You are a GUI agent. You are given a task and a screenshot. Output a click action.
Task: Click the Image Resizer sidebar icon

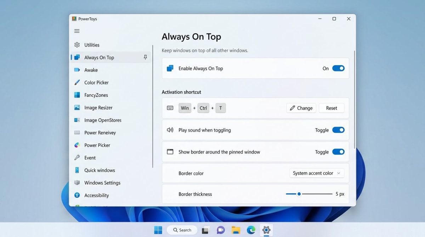pyautogui.click(x=77, y=108)
